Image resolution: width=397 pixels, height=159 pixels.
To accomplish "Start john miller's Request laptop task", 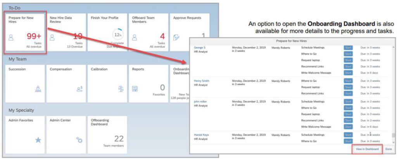I will pyautogui.click(x=348, y=114).
